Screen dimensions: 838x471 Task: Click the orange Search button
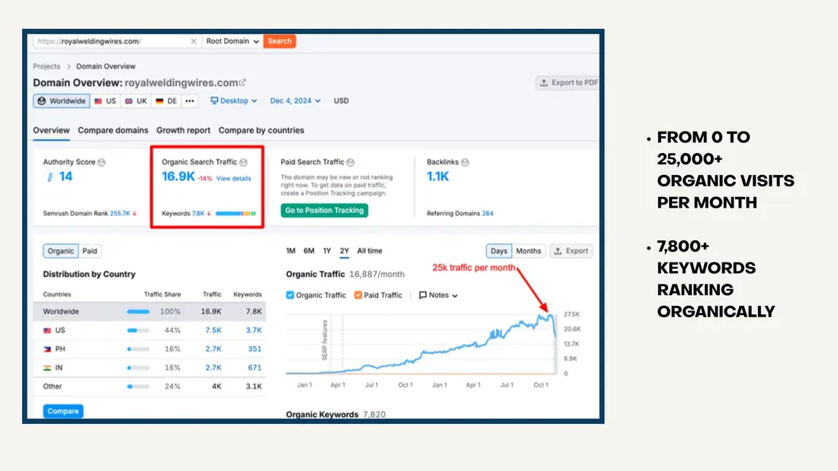click(x=280, y=41)
